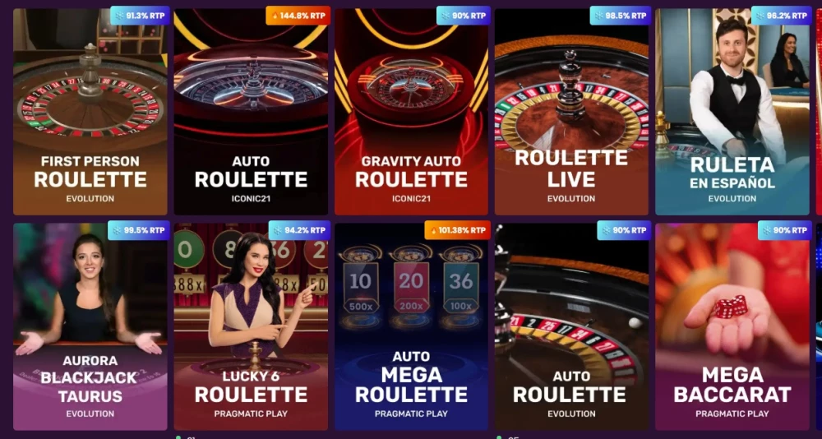Click the 94.2% RTP badge
The height and width of the screenshot is (439, 822).
tap(299, 230)
